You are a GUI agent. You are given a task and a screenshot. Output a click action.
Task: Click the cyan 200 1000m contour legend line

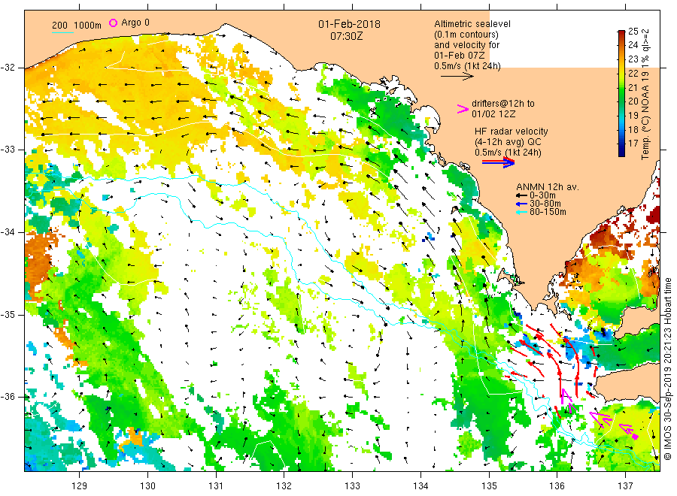62,32
